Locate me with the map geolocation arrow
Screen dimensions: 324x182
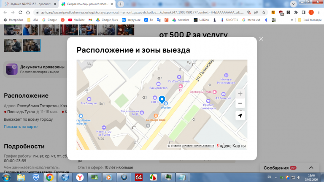[240, 116]
